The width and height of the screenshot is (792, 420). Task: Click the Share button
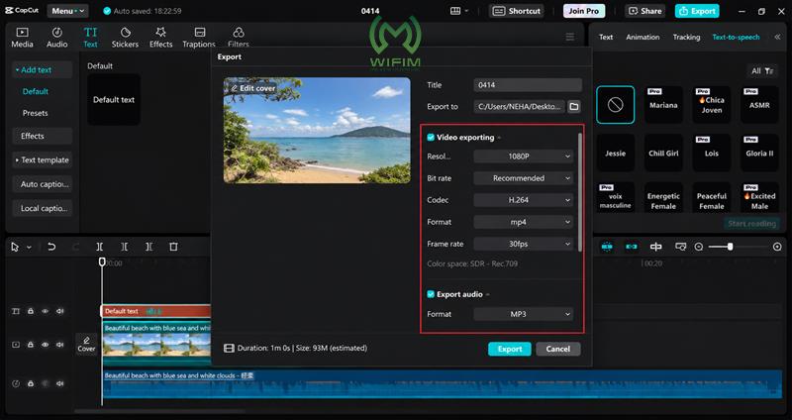tap(645, 11)
